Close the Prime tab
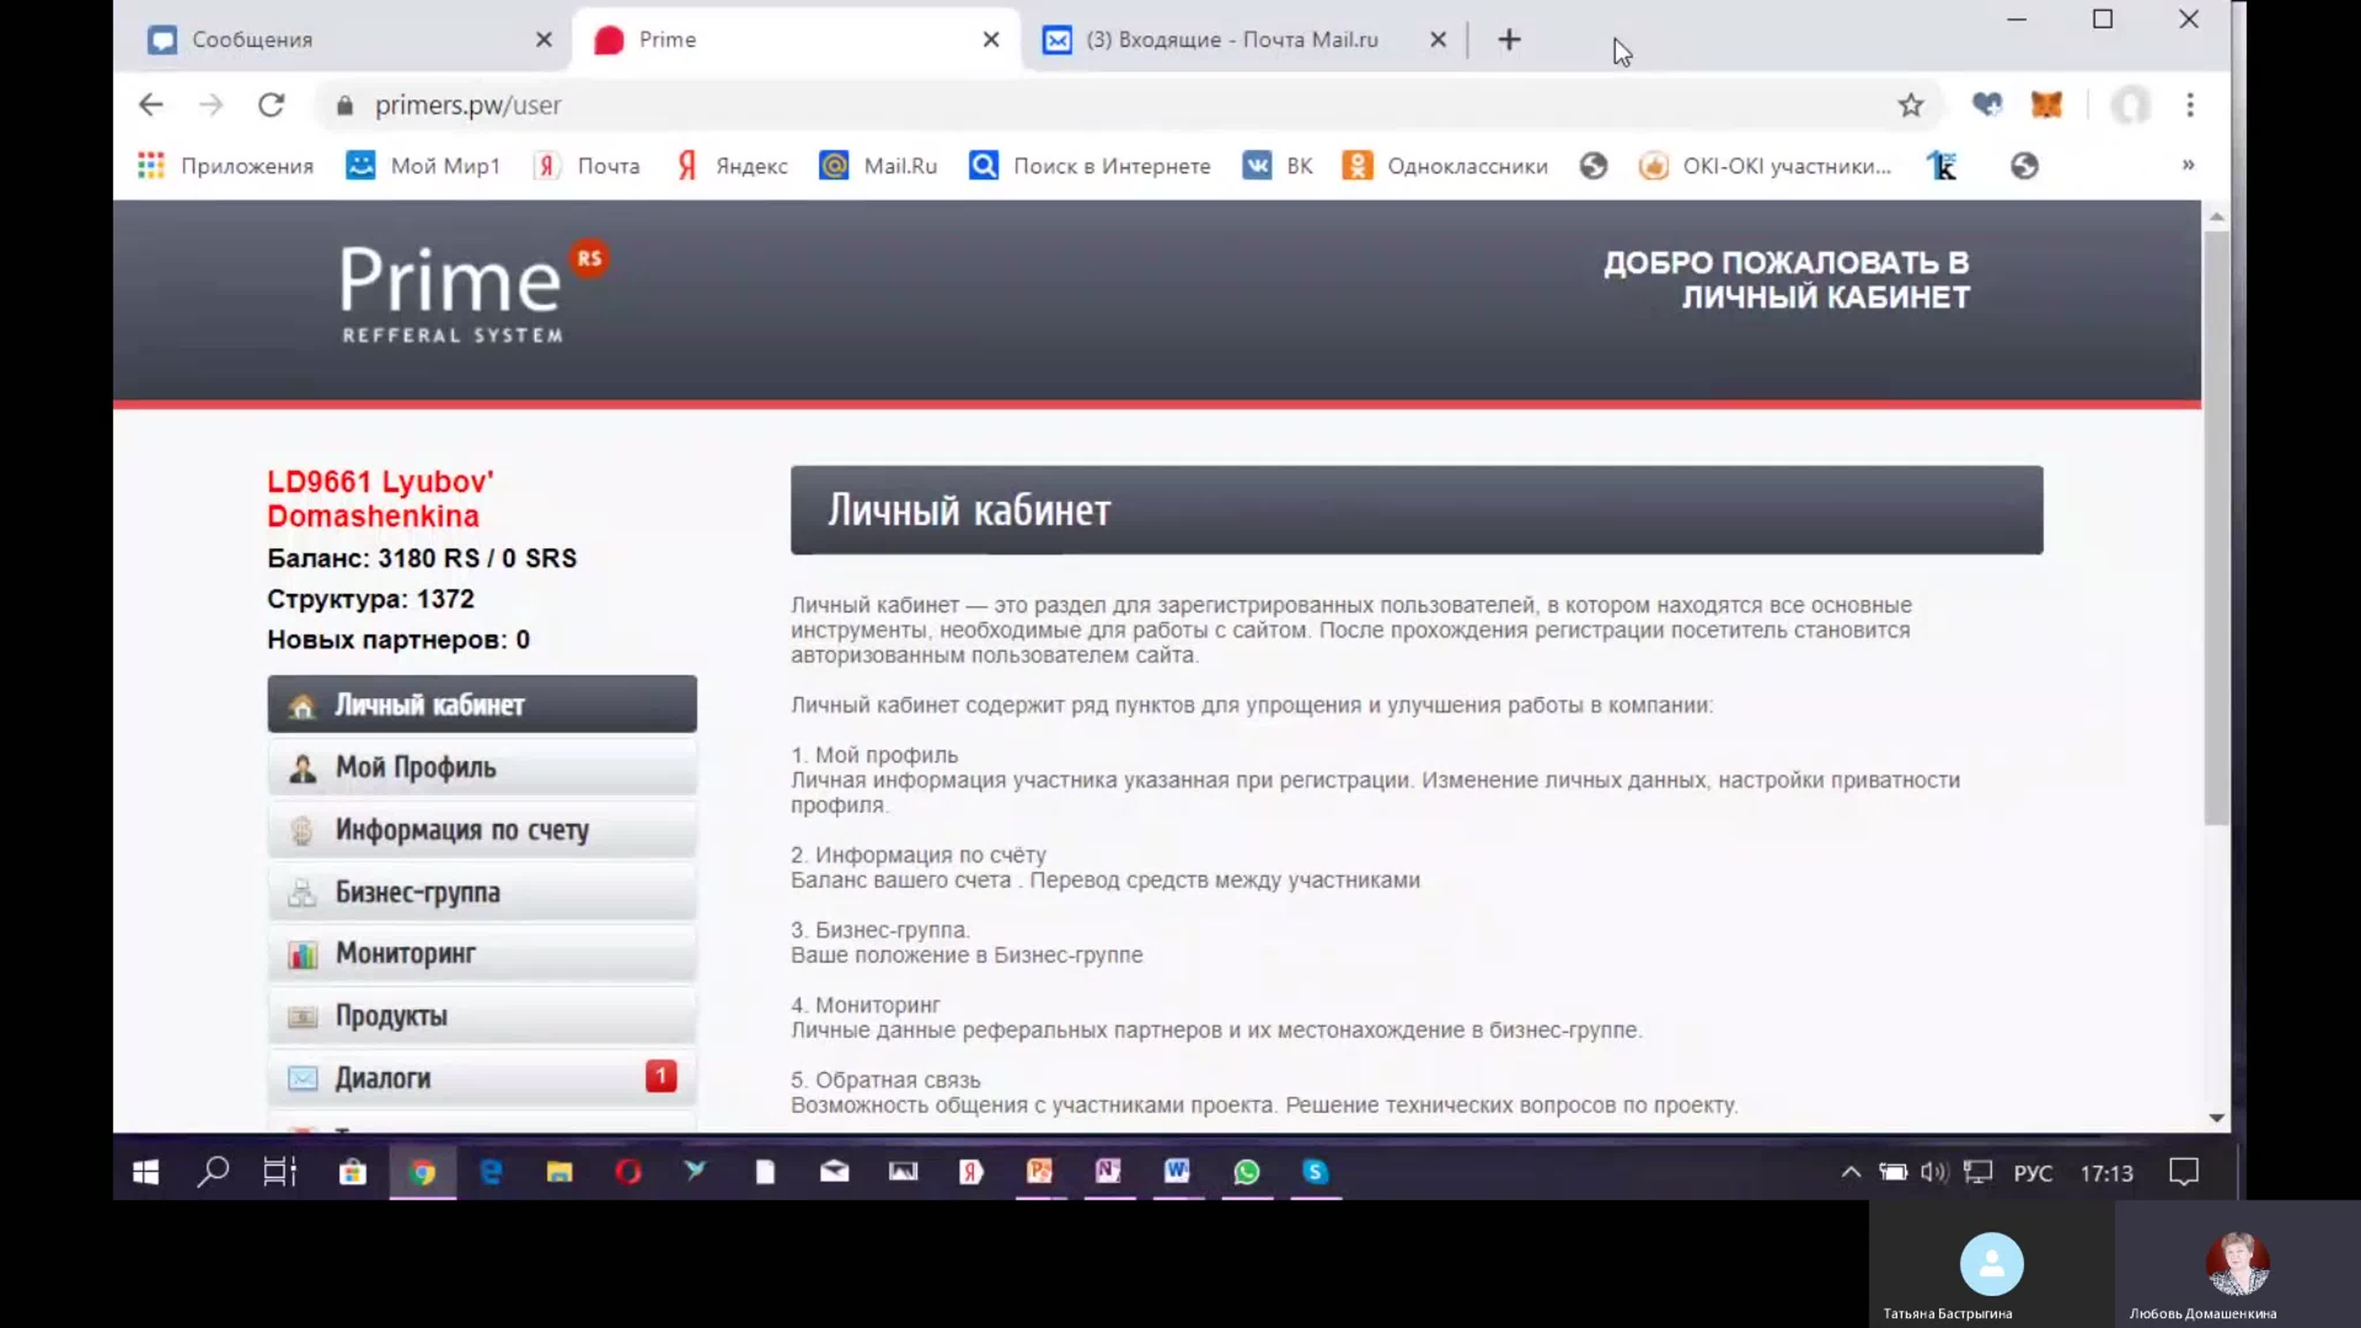The height and width of the screenshot is (1328, 2361). tap(991, 39)
